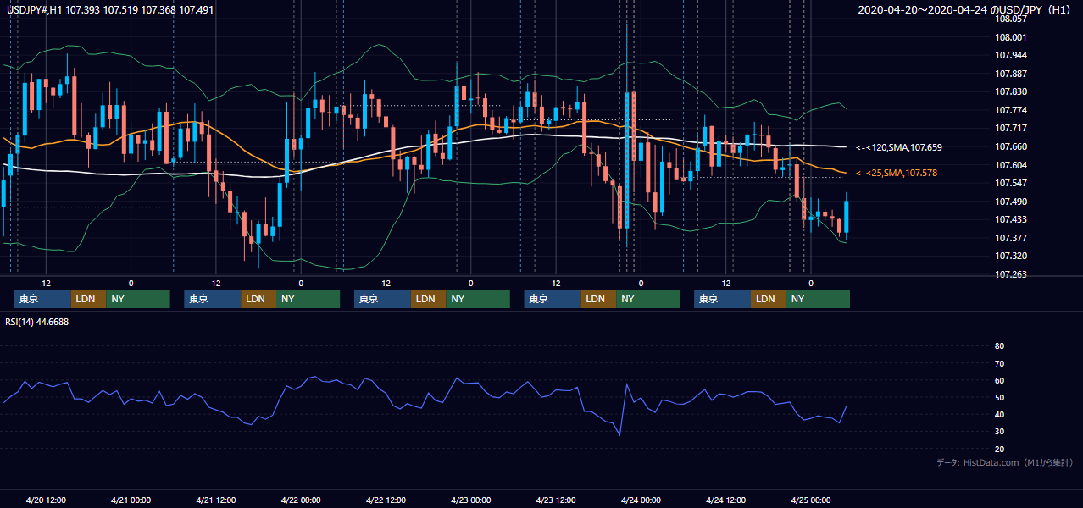The width and height of the screenshot is (1083, 508).
Task: Click the 108.057 price axis label
Action: tap(1010, 19)
